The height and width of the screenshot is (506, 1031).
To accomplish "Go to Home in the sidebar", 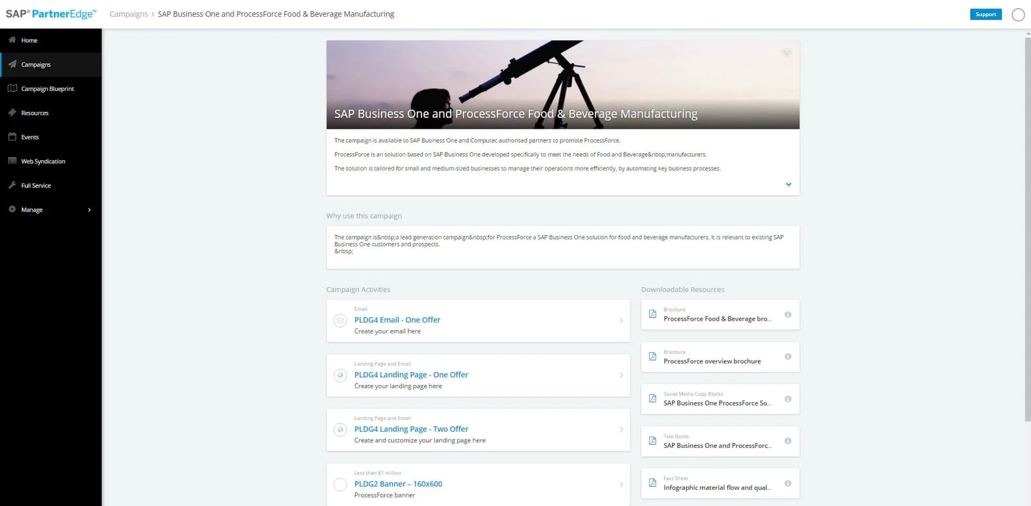I will [51, 41].
